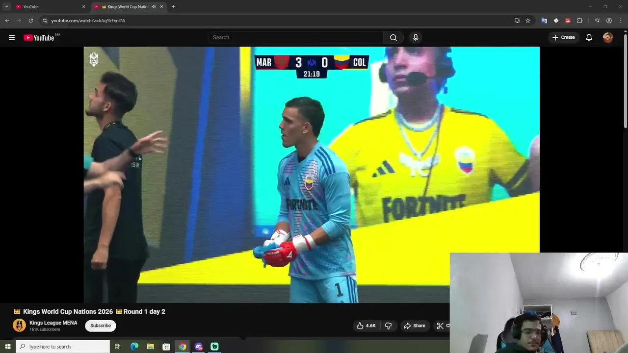The image size is (628, 353).
Task: Subscribe to Kings League MENA
Action: 101,326
